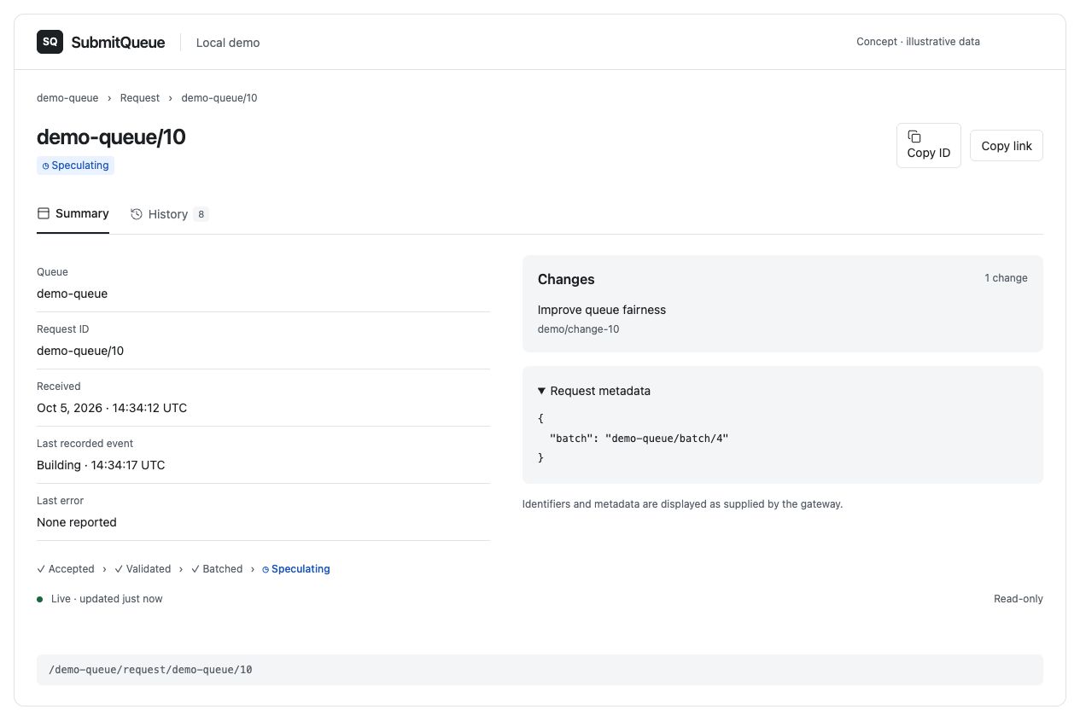This screenshot has width=1080, height=721.
Task: Click the Copy link button
Action: point(1007,146)
